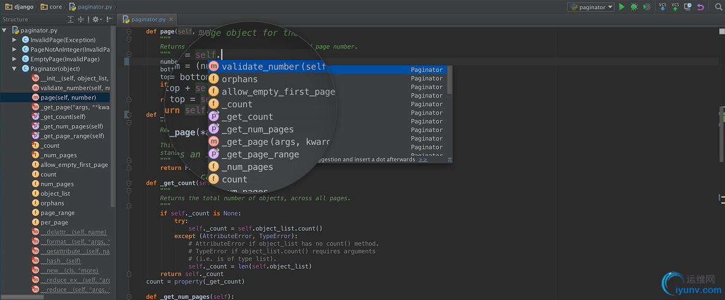Expand EmptyPage(InvalidPage) class node
The height and width of the screenshot is (300, 725).
coord(14,59)
